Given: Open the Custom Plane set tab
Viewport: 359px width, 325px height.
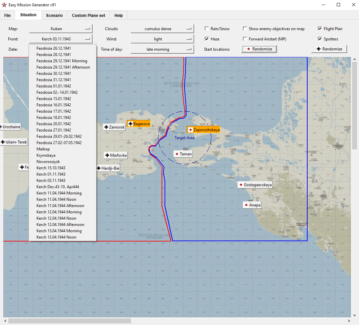Looking at the screenshot, I should click(89, 15).
